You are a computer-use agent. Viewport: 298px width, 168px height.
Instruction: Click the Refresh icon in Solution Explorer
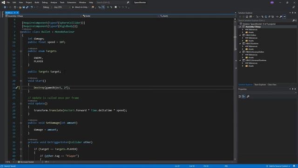point(266,17)
